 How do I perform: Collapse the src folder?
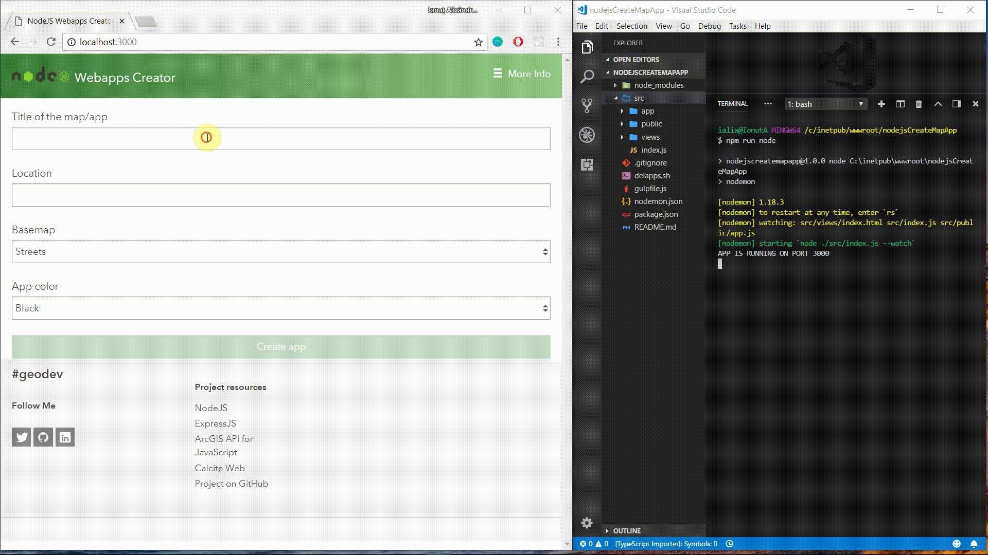[x=654, y=98]
